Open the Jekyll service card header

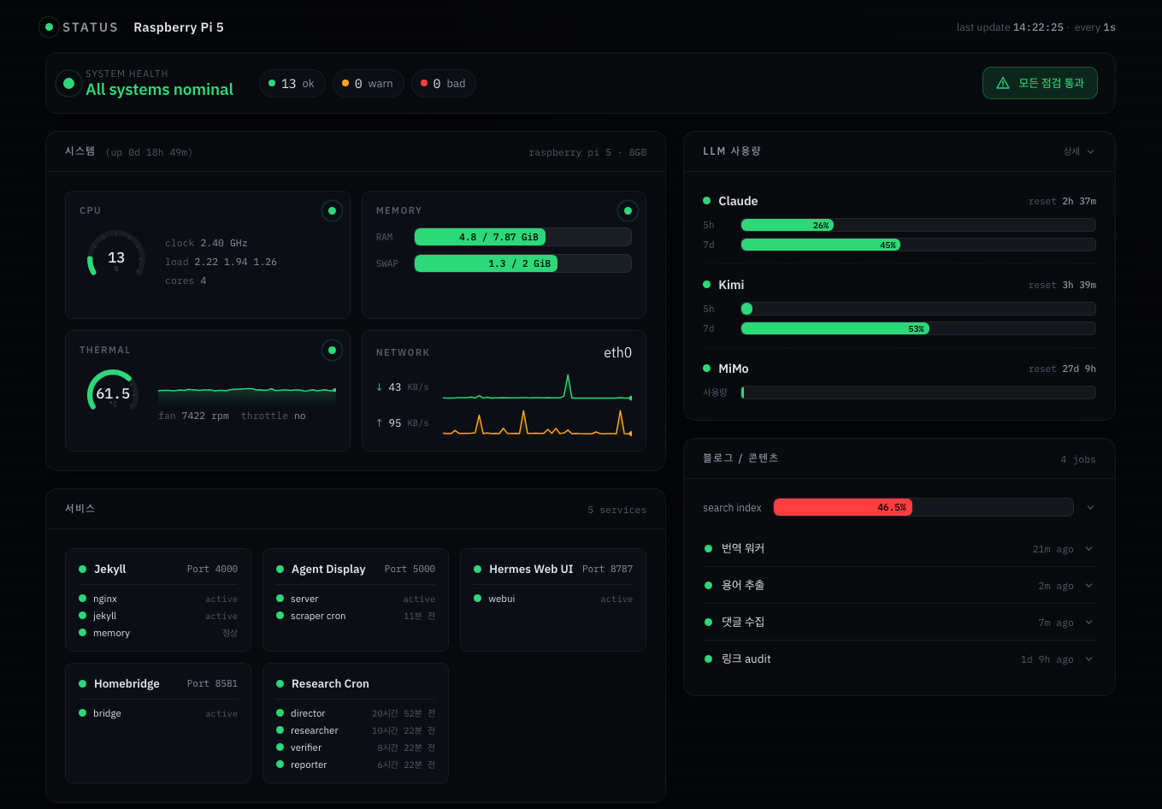pos(158,569)
